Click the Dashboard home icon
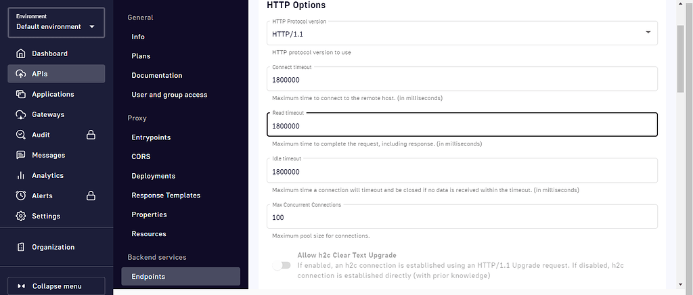693x295 pixels. coord(21,53)
